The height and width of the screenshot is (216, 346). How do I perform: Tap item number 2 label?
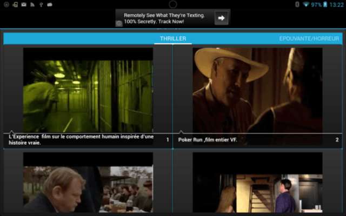point(337,140)
